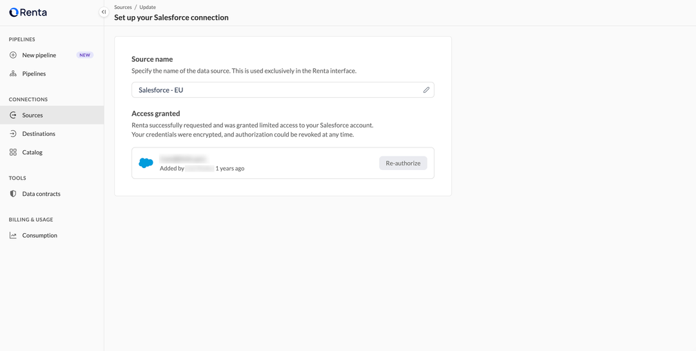The height and width of the screenshot is (351, 696).
Task: Click the CONNECTIONS section label
Action: point(28,99)
